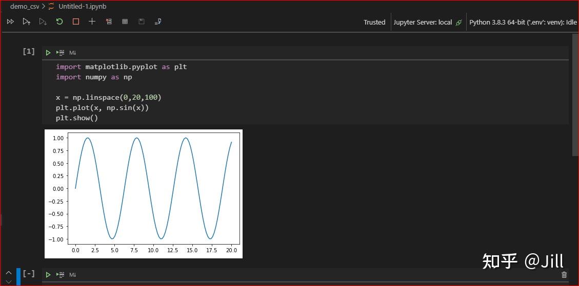Click the Trusted notebook indicator
Viewport: 579px width, 286px height.
click(x=374, y=22)
